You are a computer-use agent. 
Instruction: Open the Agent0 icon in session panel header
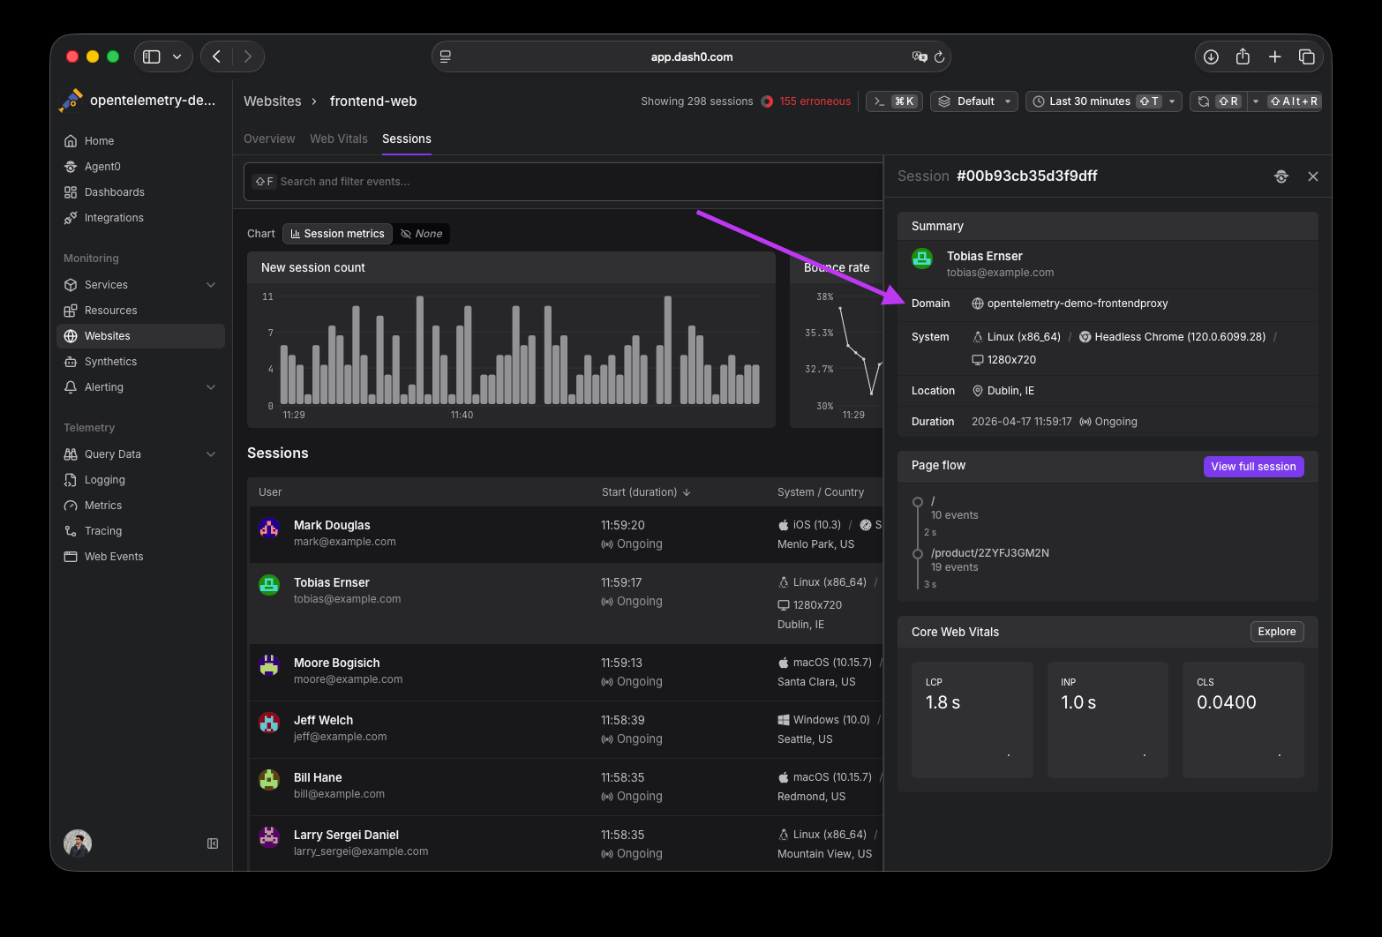[x=1281, y=176]
